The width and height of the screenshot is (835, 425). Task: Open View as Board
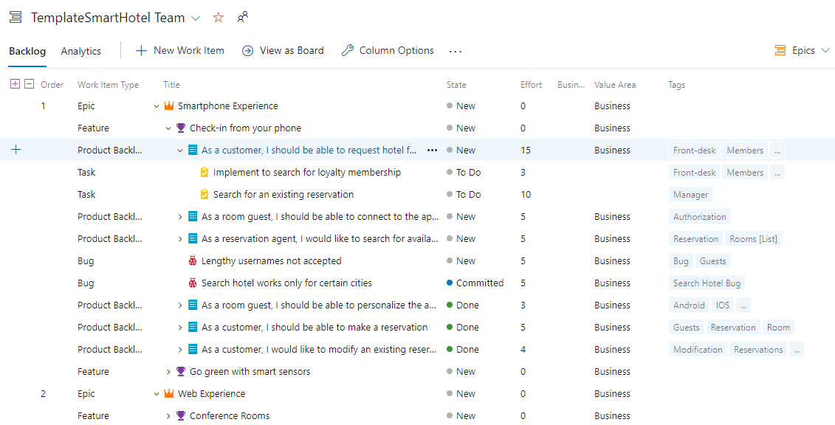pos(283,50)
